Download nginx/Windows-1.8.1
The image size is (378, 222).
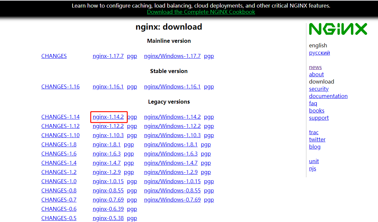click(x=171, y=144)
